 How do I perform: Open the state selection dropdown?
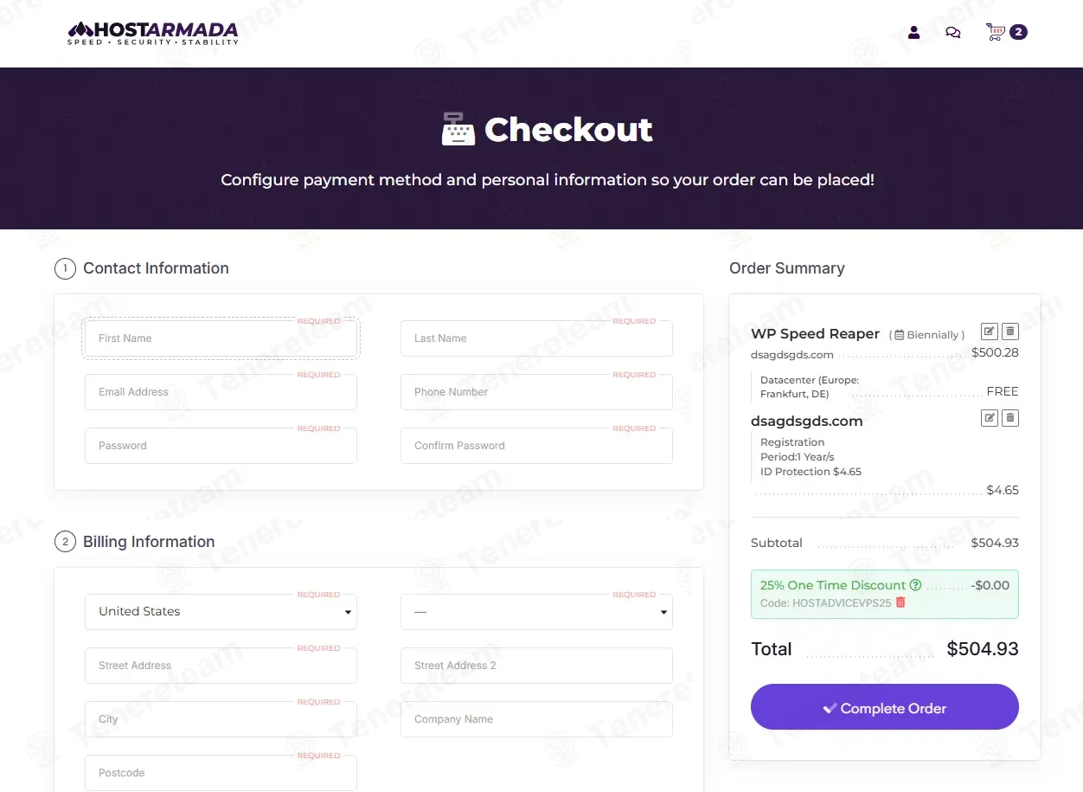click(x=536, y=612)
